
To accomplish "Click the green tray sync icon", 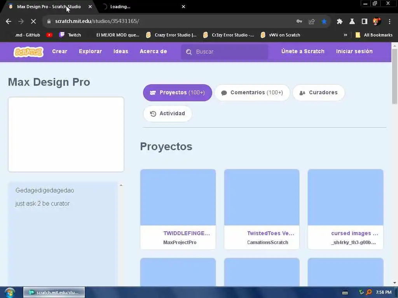I will coord(361,292).
